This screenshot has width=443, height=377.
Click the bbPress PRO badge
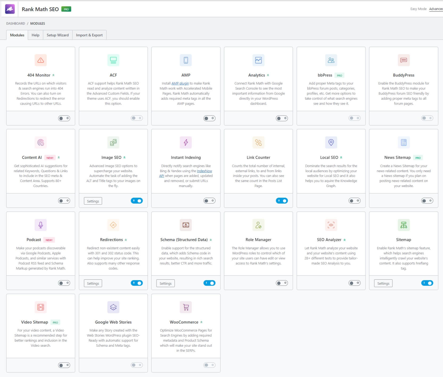339,76
